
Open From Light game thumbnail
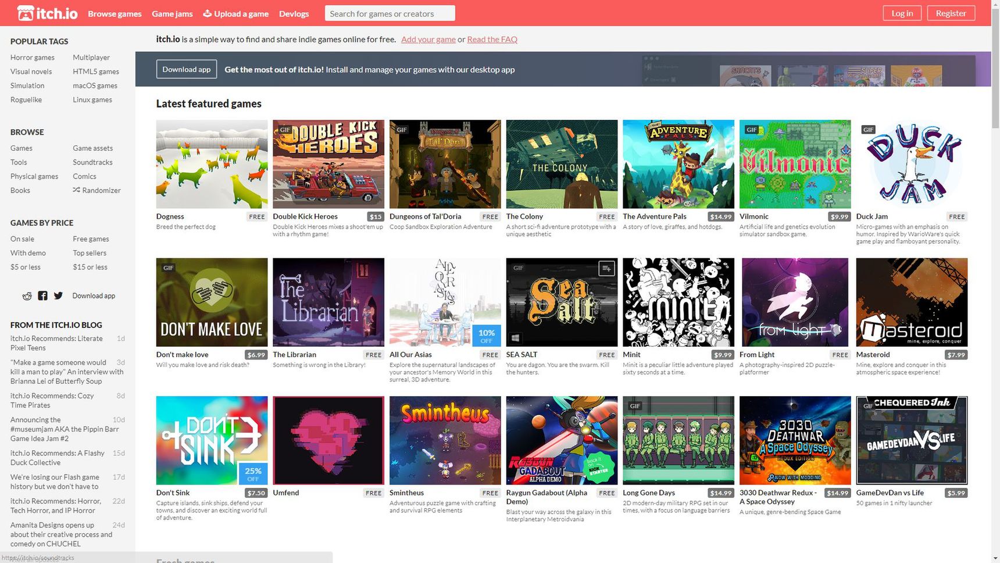pyautogui.click(x=795, y=302)
